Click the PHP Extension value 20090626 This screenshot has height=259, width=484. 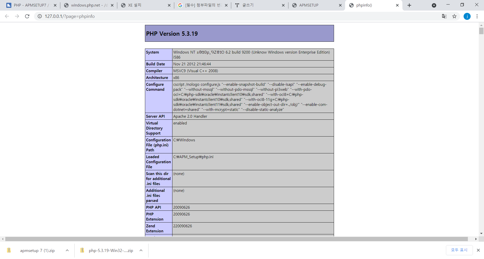(x=181, y=214)
